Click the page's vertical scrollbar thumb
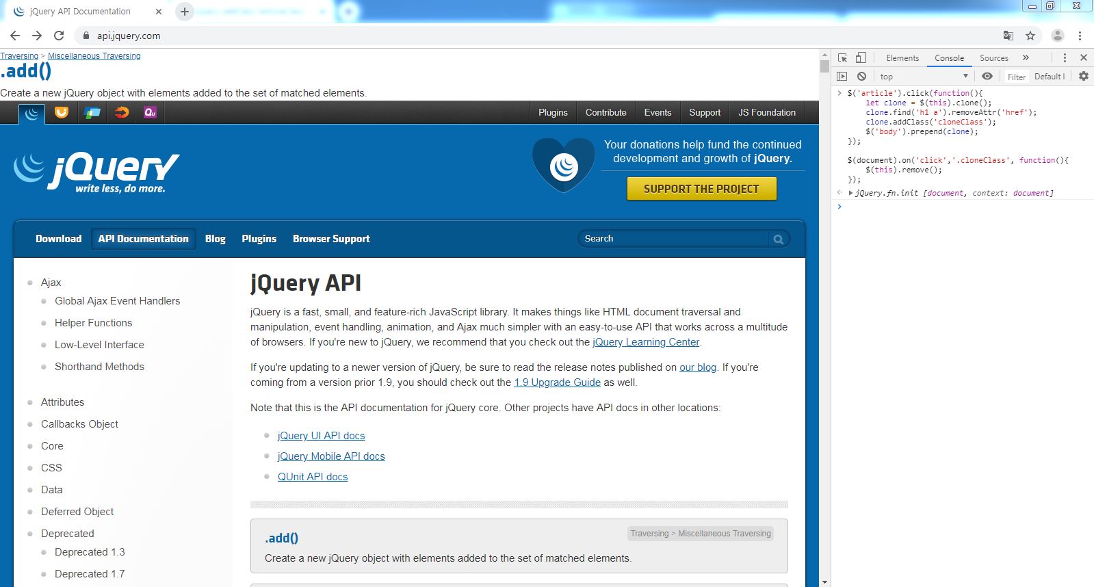The image size is (1094, 587). point(824,66)
